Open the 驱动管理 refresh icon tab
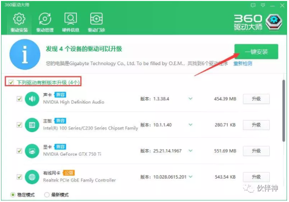The image size is (289, 202). point(45,22)
